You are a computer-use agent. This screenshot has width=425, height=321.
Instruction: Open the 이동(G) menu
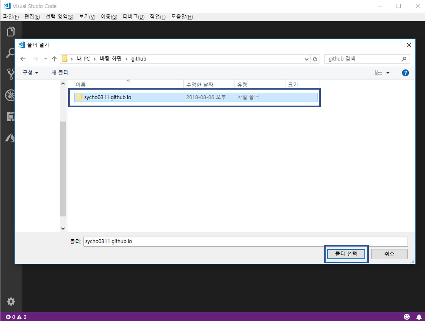[109, 17]
